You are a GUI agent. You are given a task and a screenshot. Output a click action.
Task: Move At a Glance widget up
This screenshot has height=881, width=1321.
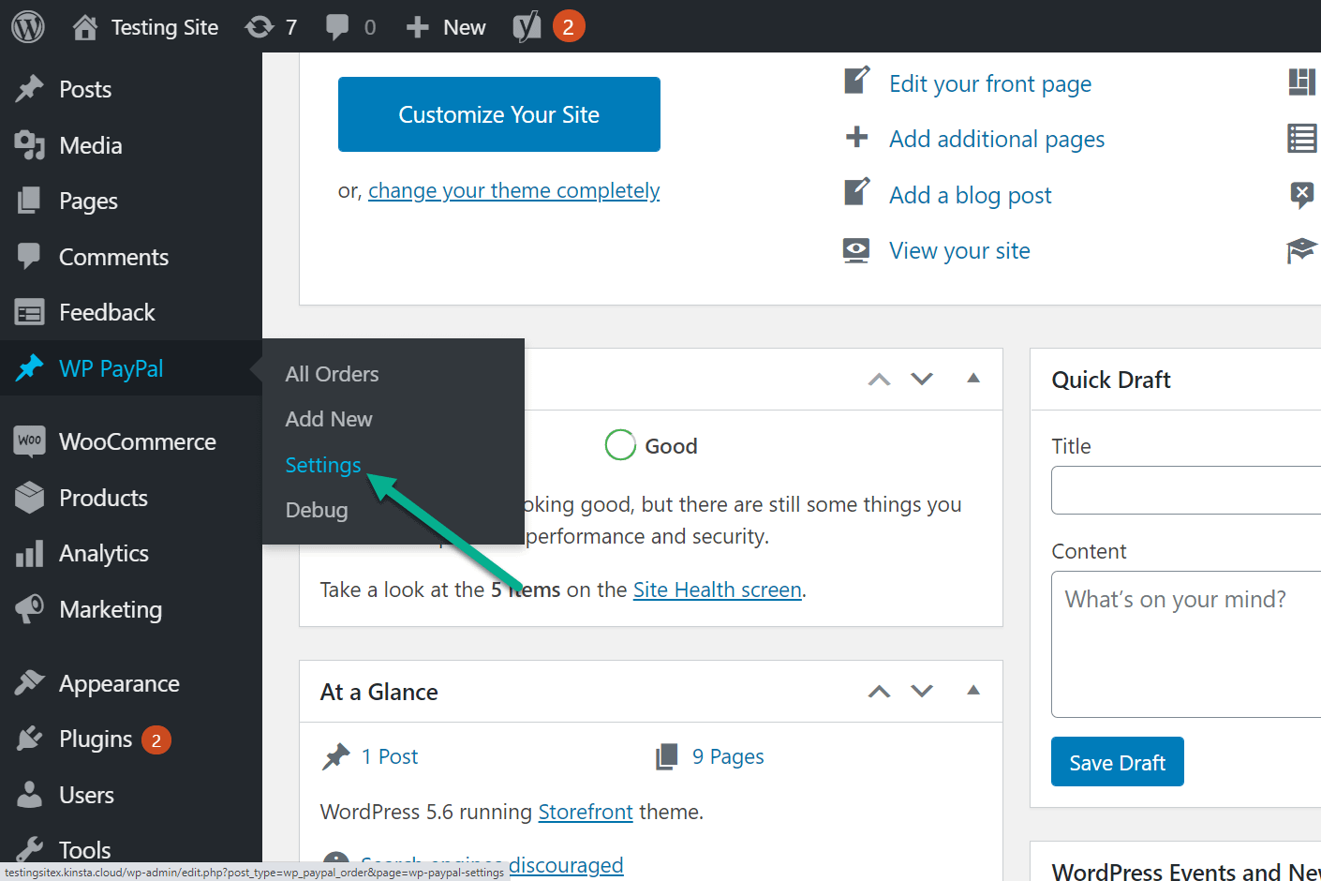(x=879, y=692)
